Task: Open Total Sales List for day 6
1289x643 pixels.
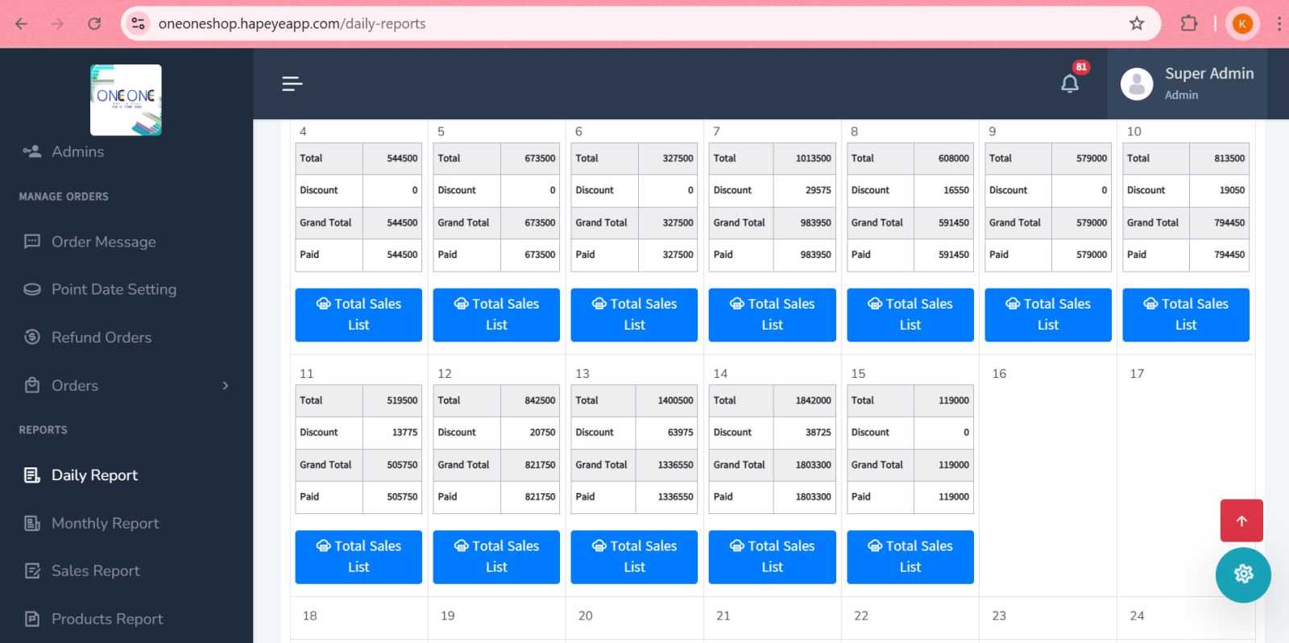Action: click(634, 314)
